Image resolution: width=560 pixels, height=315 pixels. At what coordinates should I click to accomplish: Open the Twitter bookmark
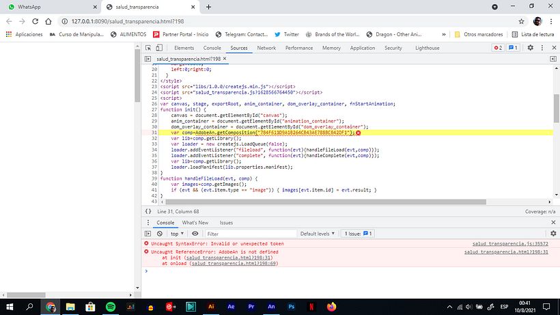pyautogui.click(x=287, y=34)
